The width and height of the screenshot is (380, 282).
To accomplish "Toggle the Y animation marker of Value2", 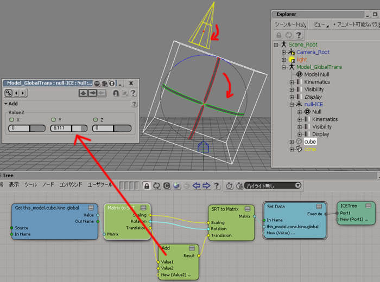I will click(x=54, y=119).
